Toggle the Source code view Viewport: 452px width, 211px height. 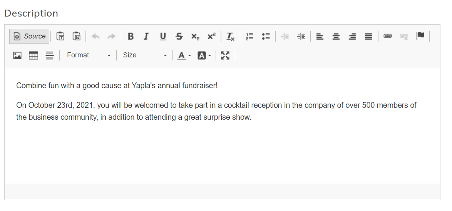click(x=30, y=36)
